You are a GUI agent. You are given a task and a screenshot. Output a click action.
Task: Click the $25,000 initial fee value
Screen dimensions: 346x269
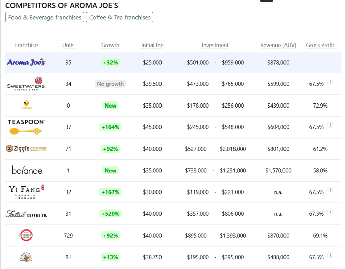click(152, 62)
